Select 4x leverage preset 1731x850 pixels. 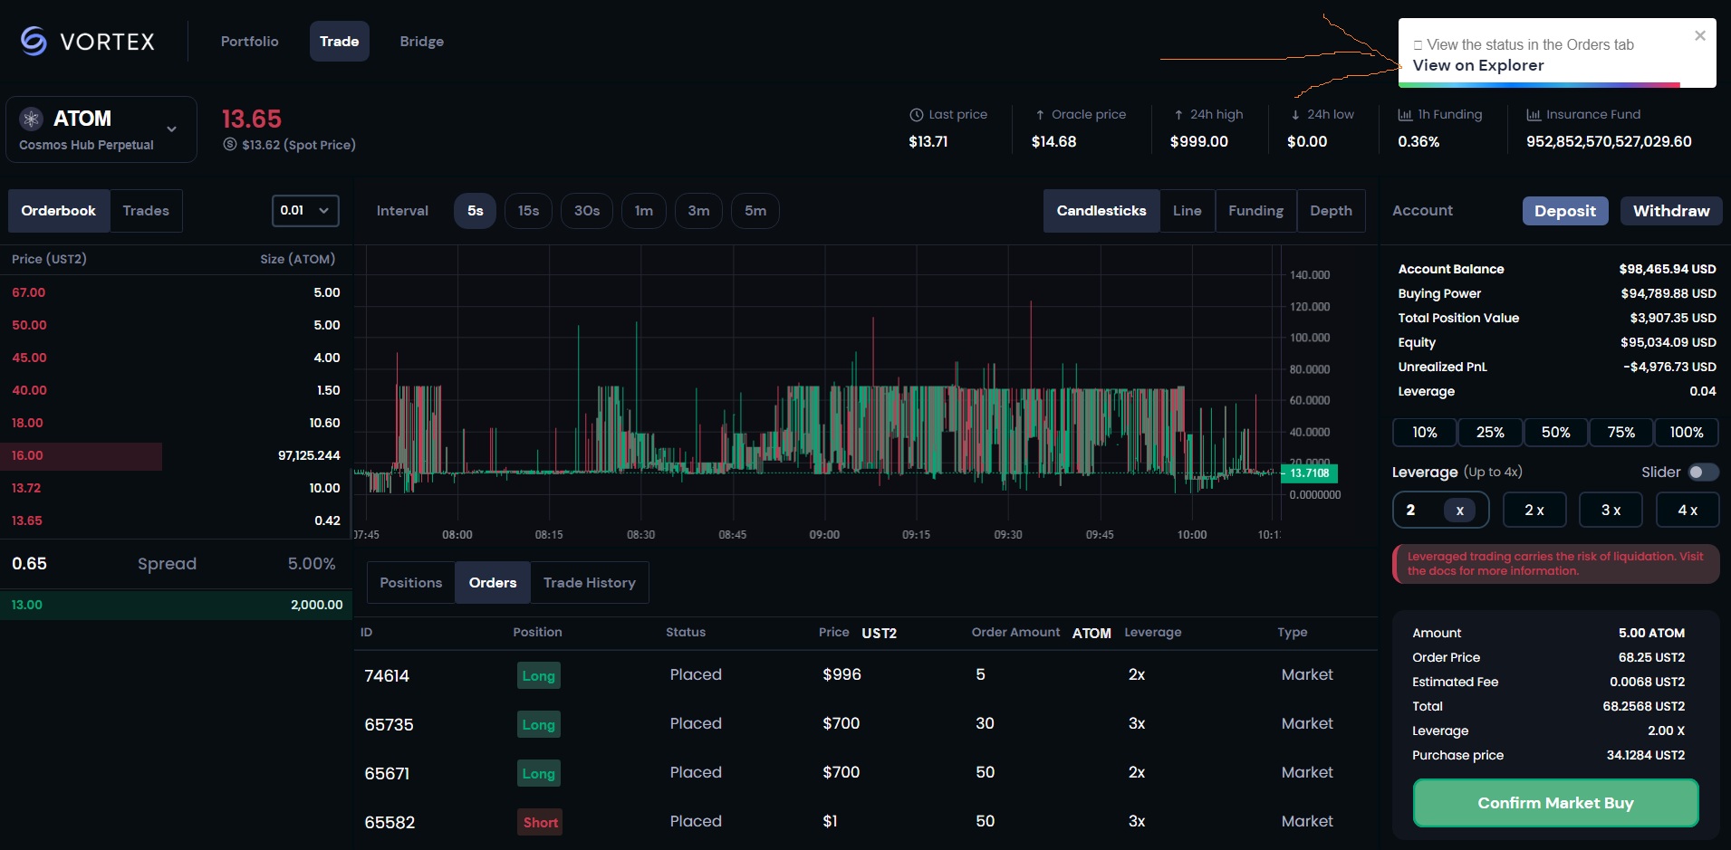1687,511
